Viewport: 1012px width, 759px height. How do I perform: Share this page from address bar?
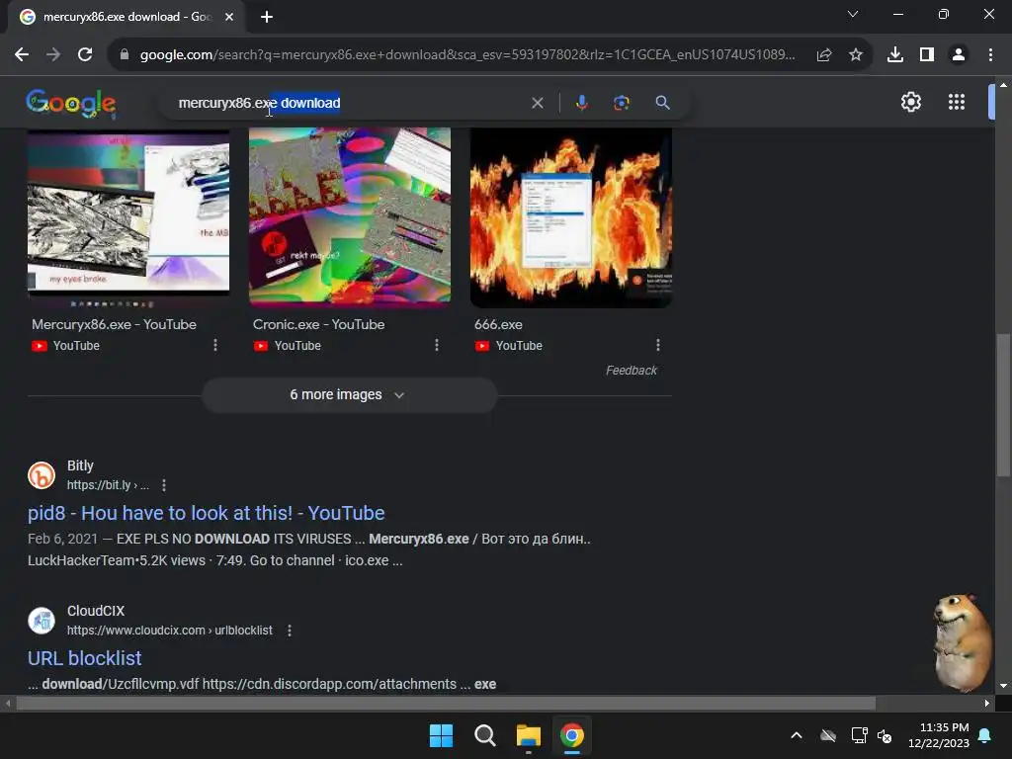tap(824, 55)
